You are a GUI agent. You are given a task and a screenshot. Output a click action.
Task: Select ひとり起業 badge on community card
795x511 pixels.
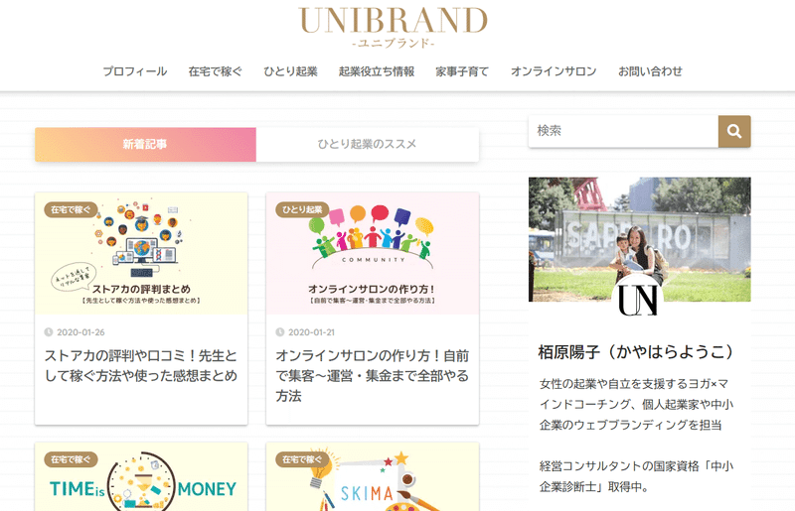[302, 209]
